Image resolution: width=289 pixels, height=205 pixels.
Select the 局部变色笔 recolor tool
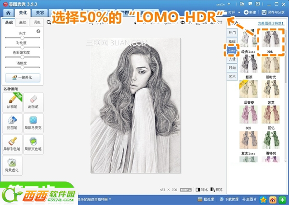pyautogui.click(x=33, y=144)
